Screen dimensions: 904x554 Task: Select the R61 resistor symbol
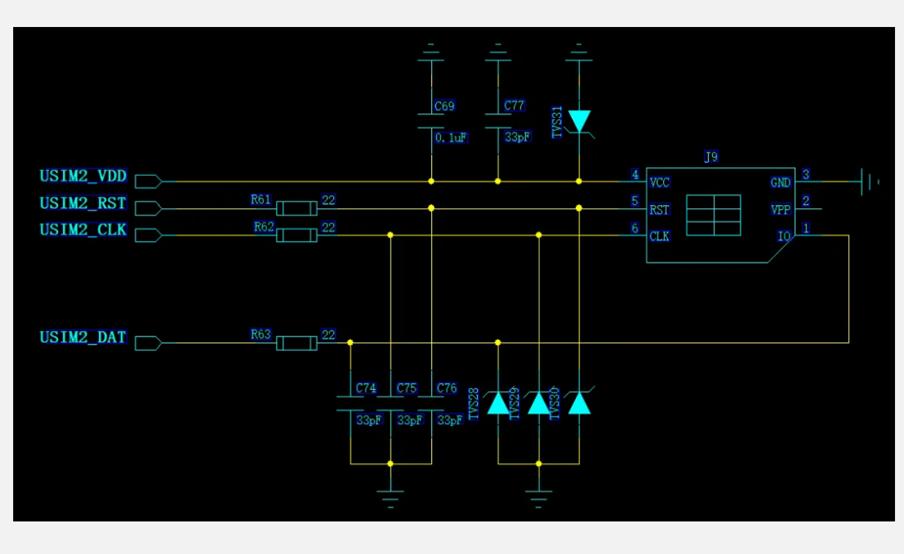(297, 208)
